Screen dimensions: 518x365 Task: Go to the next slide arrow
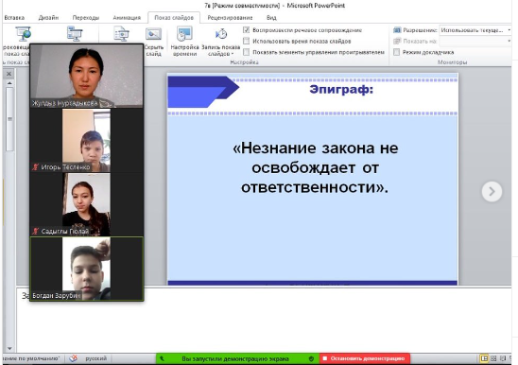pos(492,191)
